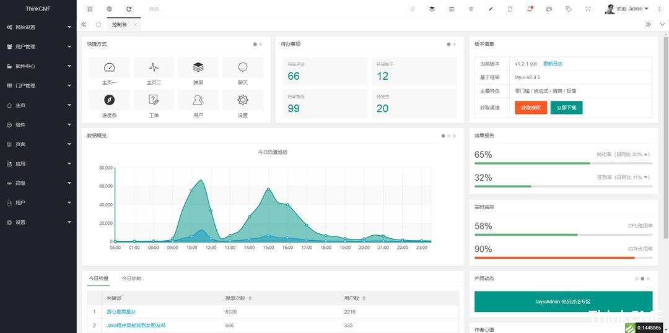
Task: Open the globe website icon in toolbar
Action: 109,9
